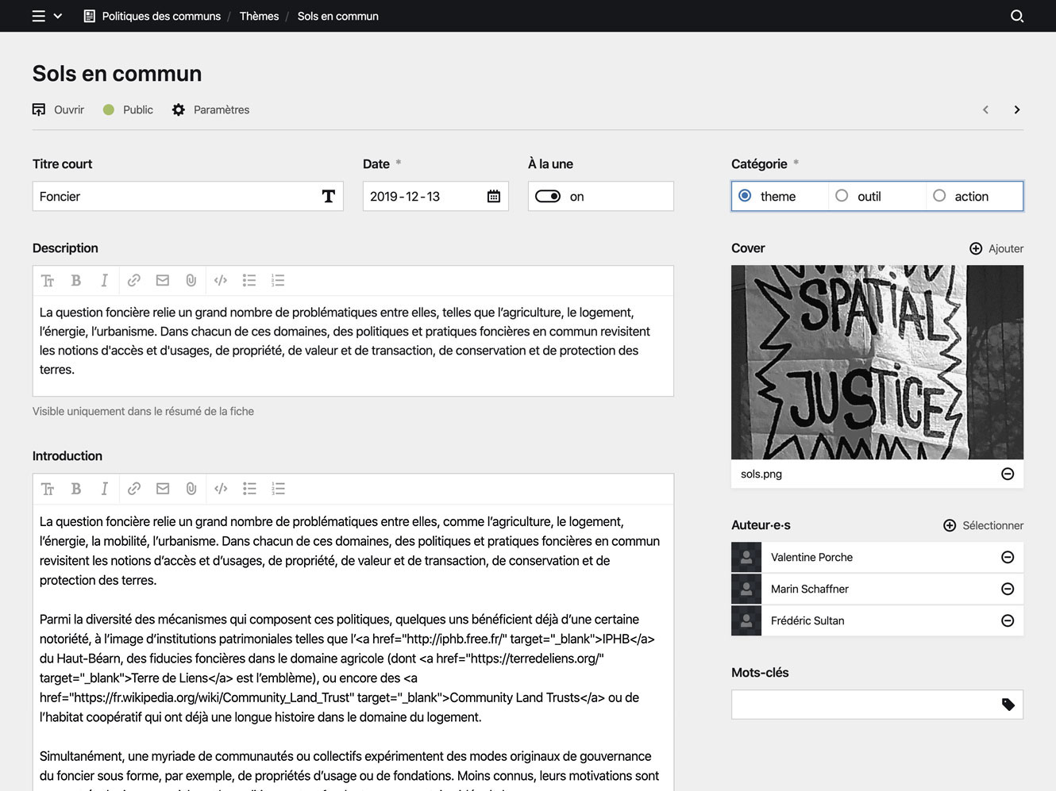Disable the 'À la une' toggle

(548, 196)
